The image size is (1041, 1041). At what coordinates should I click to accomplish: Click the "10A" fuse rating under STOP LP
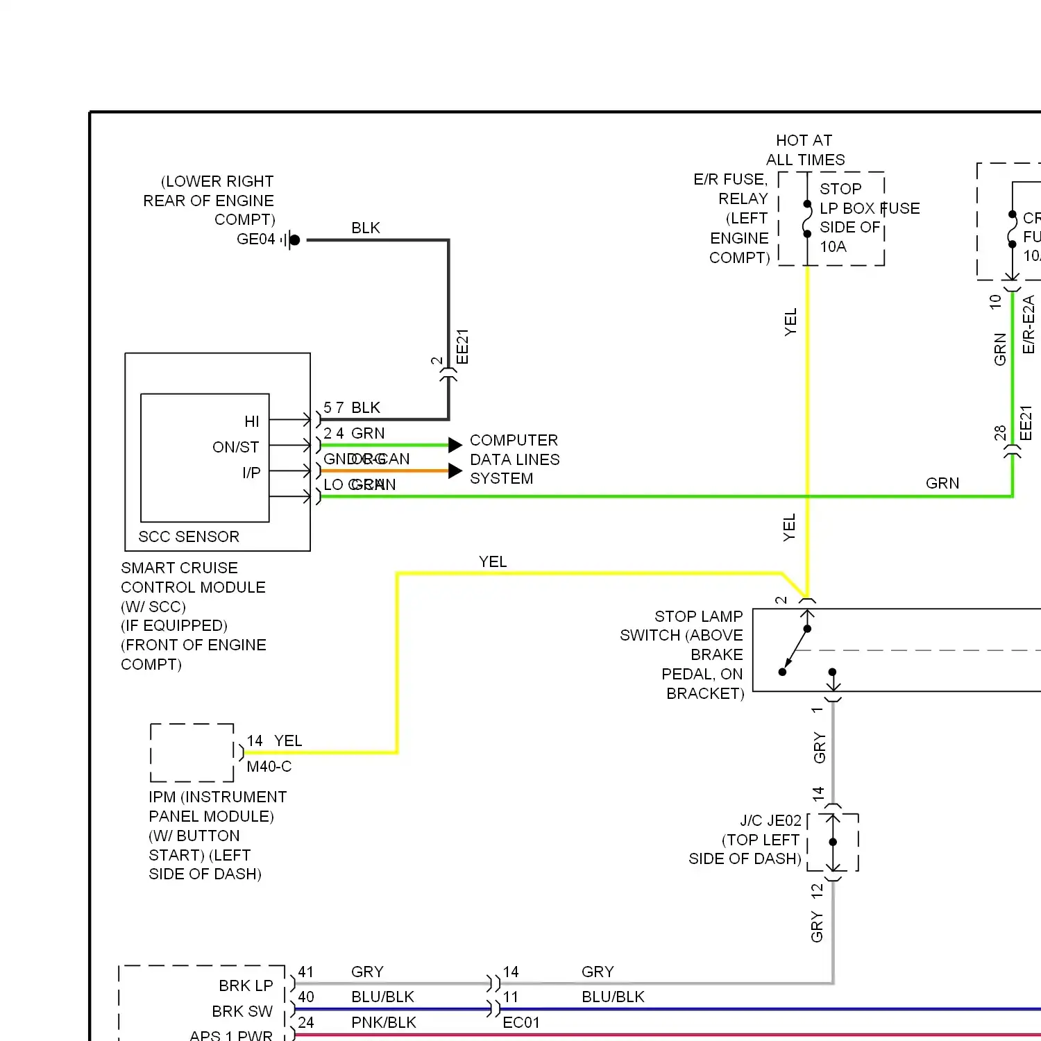pos(833,246)
